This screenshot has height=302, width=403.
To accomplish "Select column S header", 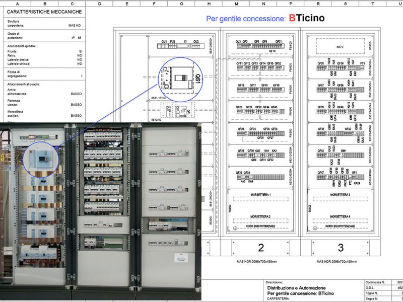I will point(346,4).
